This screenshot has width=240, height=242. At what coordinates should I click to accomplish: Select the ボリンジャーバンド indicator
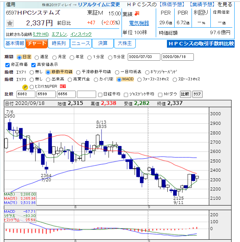147,72
